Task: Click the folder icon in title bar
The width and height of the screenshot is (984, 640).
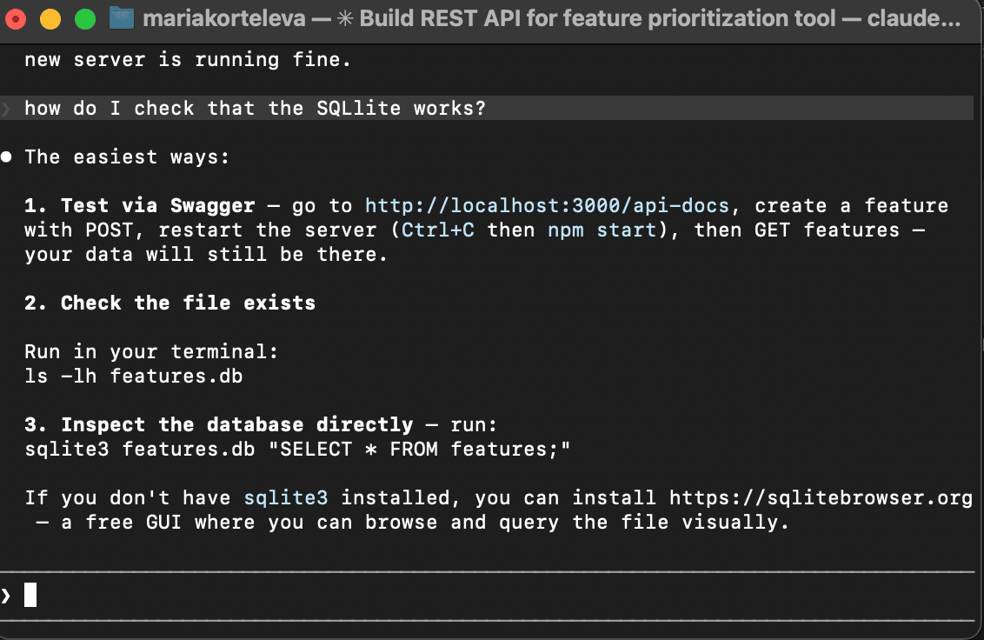Action: click(x=121, y=18)
